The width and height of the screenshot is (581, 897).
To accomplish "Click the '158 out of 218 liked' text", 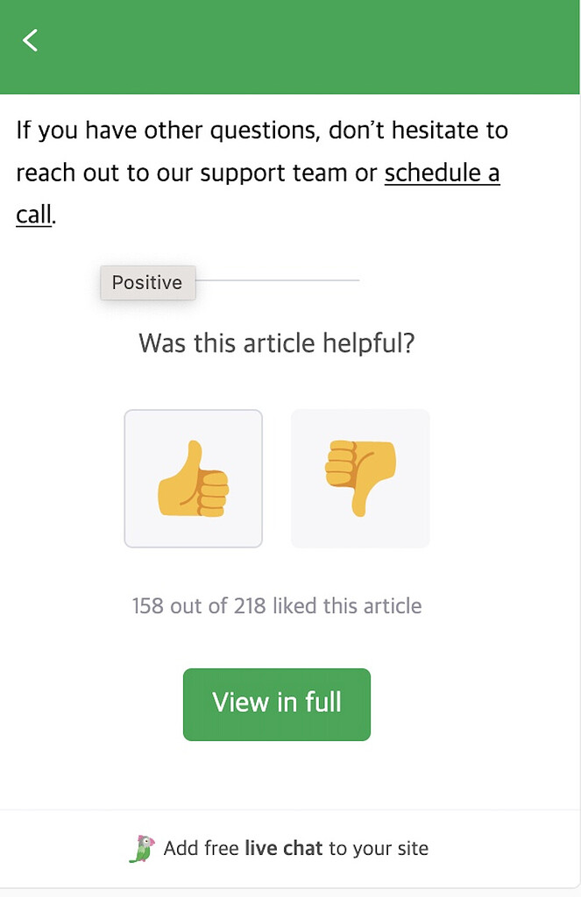I will pyautogui.click(x=276, y=605).
